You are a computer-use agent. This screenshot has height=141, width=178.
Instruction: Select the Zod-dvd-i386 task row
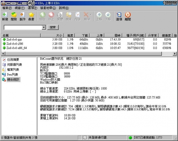point(89,44)
